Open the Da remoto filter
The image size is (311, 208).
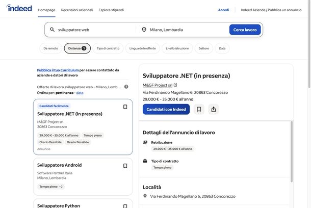click(x=51, y=48)
